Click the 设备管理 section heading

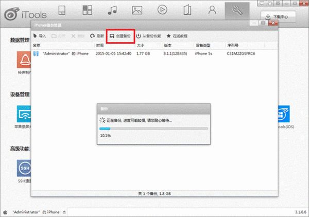coord(20,95)
